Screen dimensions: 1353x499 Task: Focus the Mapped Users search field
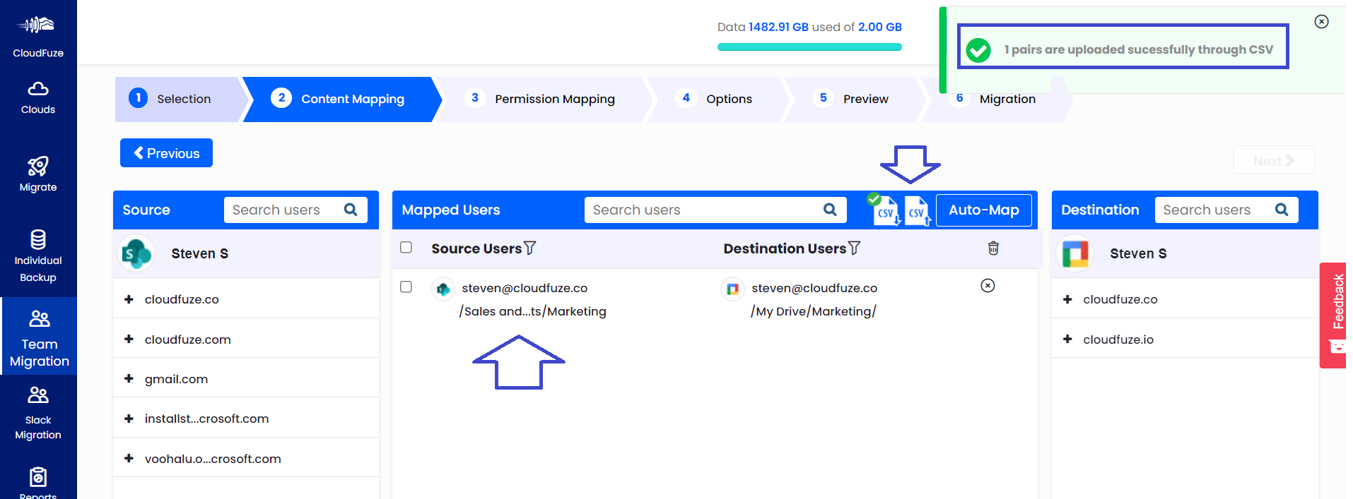click(x=715, y=210)
